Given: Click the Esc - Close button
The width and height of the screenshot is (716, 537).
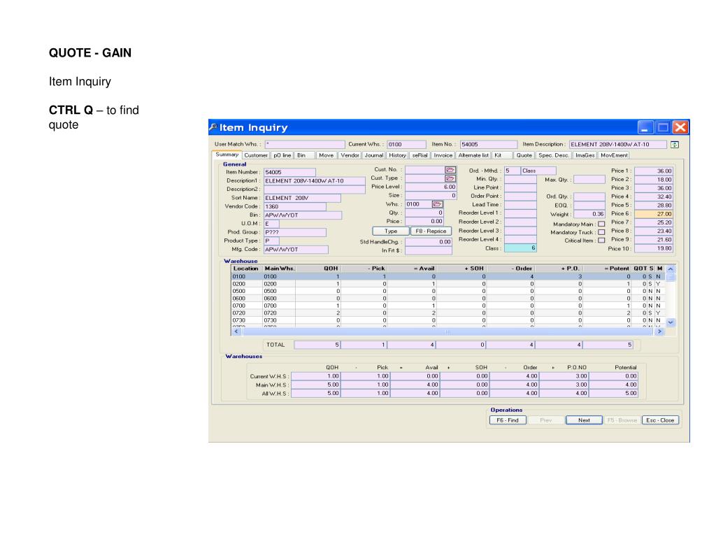Looking at the screenshot, I should coord(660,420).
